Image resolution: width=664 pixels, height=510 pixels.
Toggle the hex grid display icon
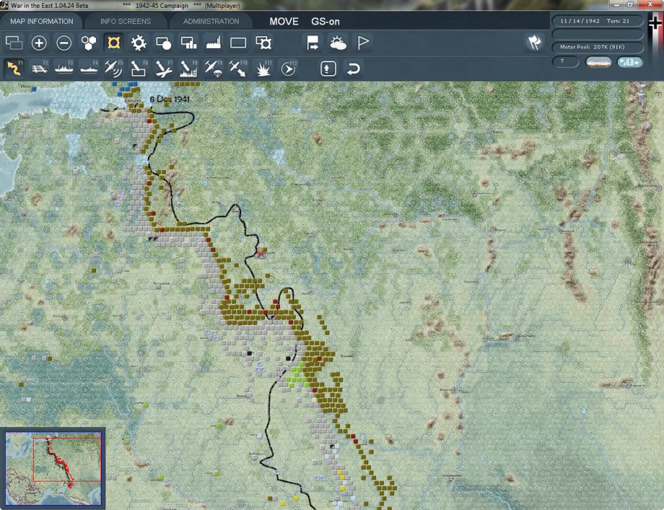[88, 43]
